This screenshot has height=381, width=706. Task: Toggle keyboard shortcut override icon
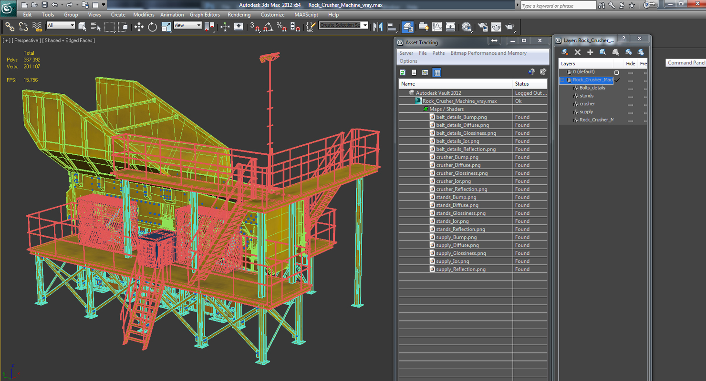coord(239,27)
